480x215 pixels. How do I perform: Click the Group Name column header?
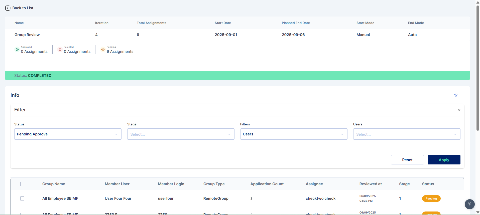tap(54, 184)
